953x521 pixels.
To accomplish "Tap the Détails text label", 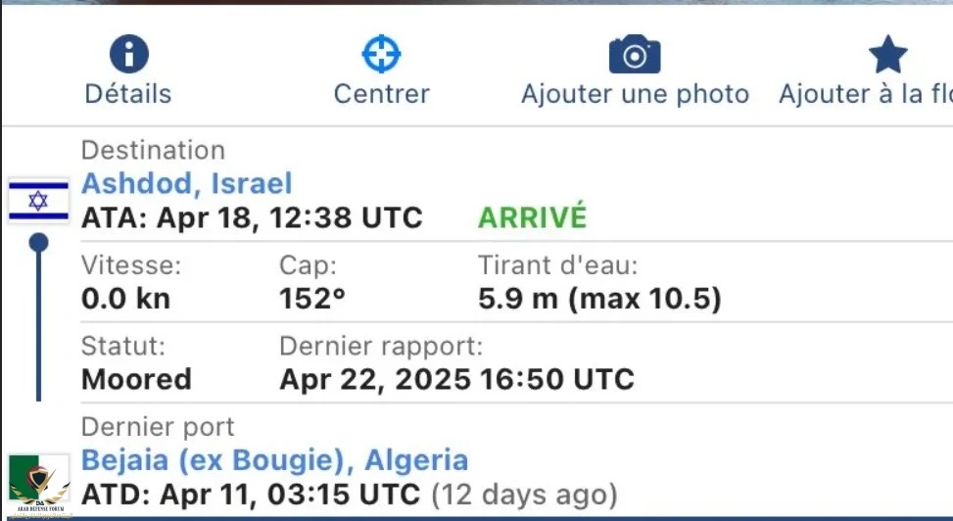I will click(128, 94).
